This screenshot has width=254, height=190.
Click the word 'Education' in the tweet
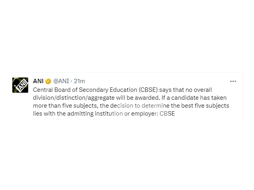(x=123, y=90)
